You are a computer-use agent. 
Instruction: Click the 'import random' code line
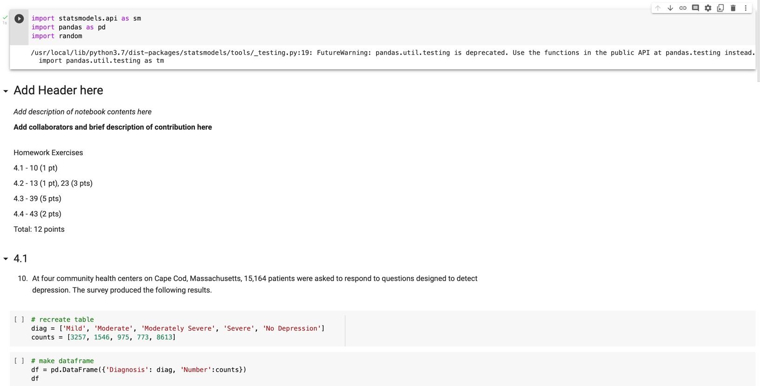point(57,36)
